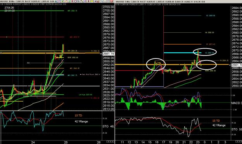
Task: Click the 2704.26 value label
Action: pyautogui.click(x=9, y=8)
